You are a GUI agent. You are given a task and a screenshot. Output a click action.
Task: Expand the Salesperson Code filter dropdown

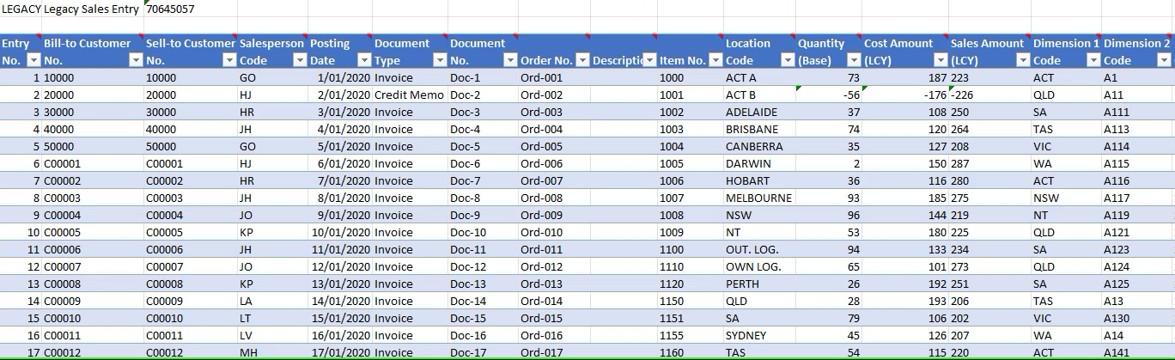[x=300, y=60]
